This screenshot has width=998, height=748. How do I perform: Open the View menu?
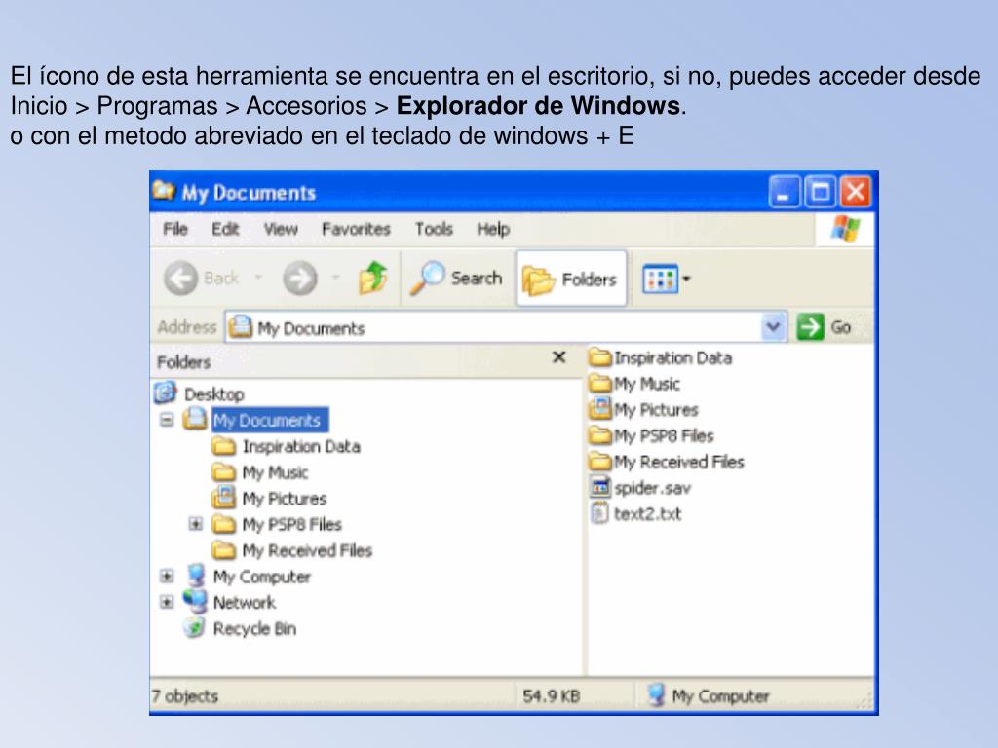(x=281, y=229)
